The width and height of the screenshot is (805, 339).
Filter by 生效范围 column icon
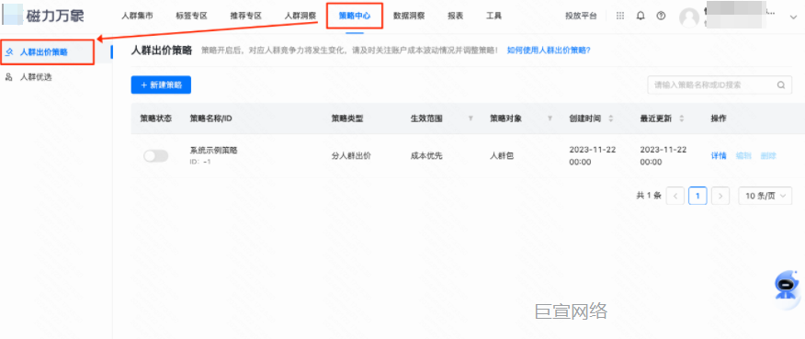point(471,119)
